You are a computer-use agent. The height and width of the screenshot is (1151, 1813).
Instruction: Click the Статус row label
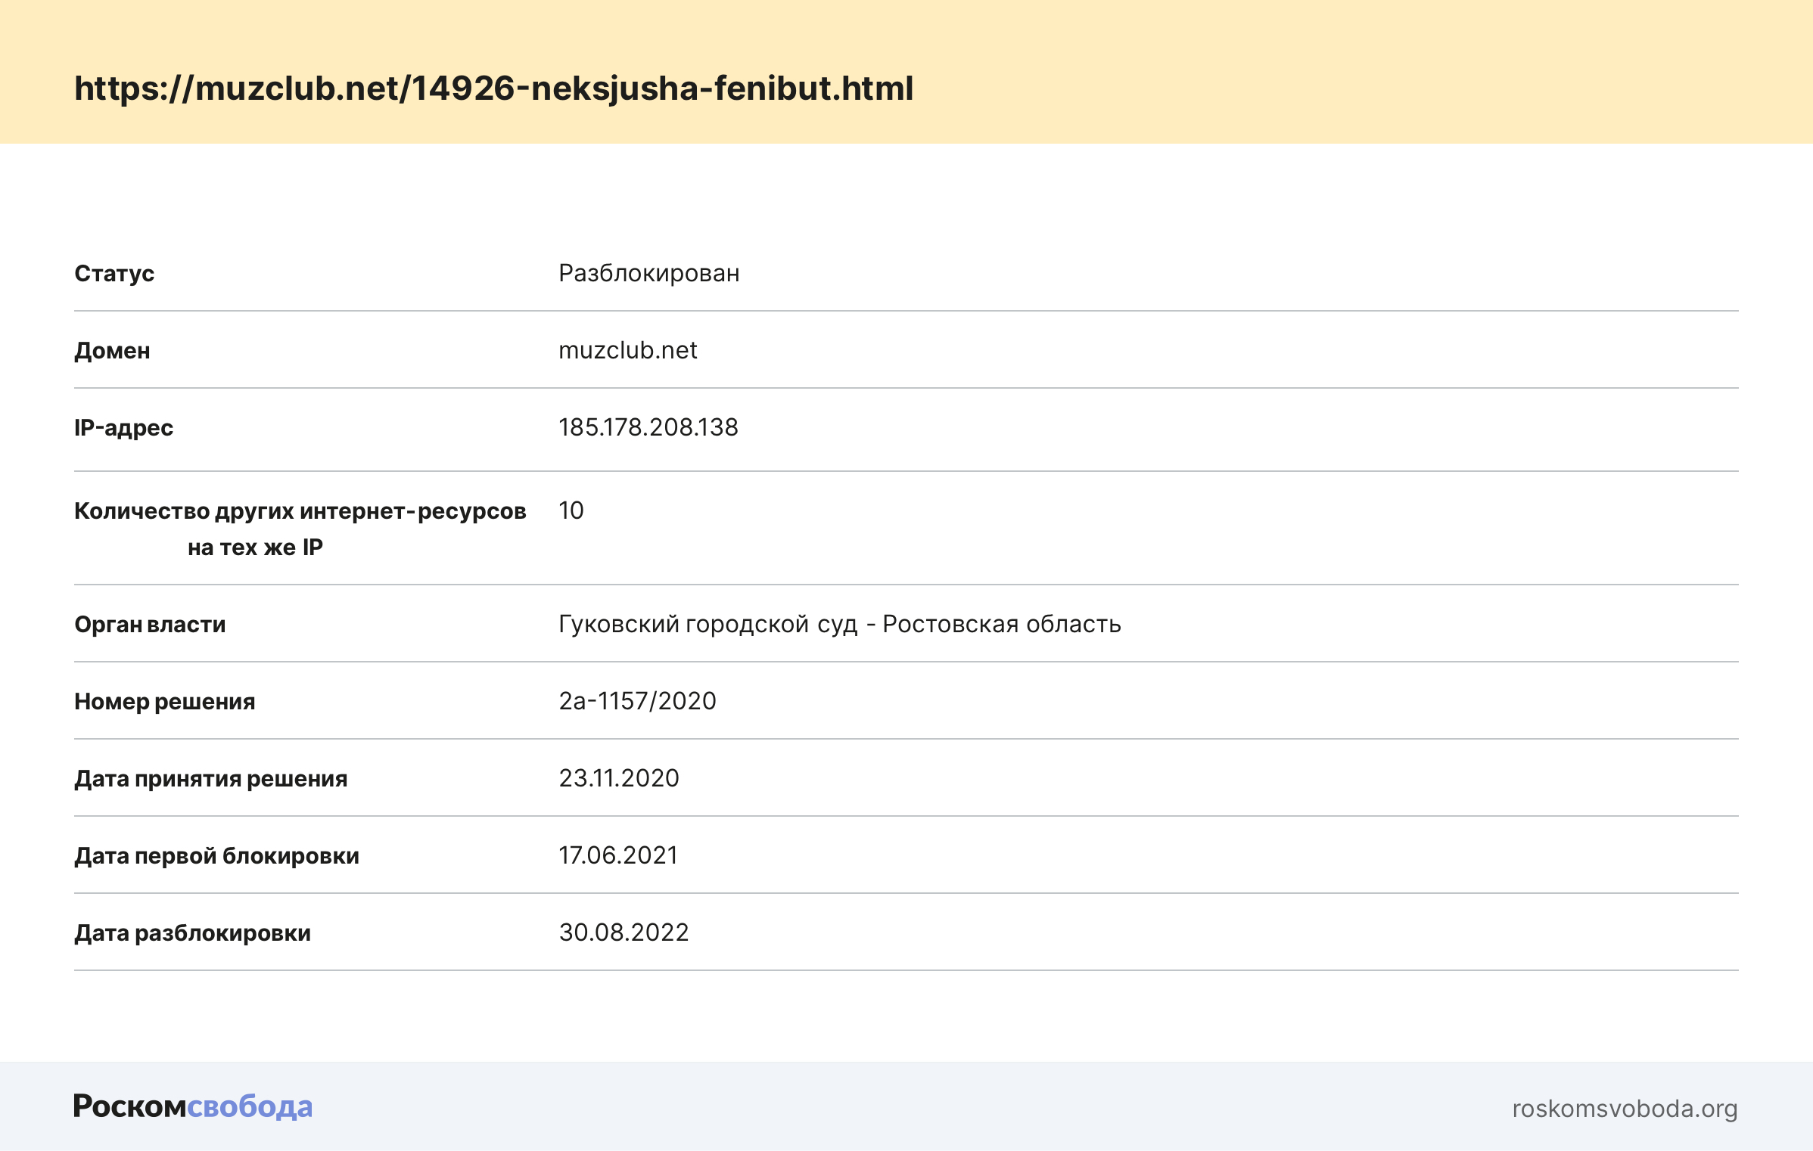[x=114, y=273]
